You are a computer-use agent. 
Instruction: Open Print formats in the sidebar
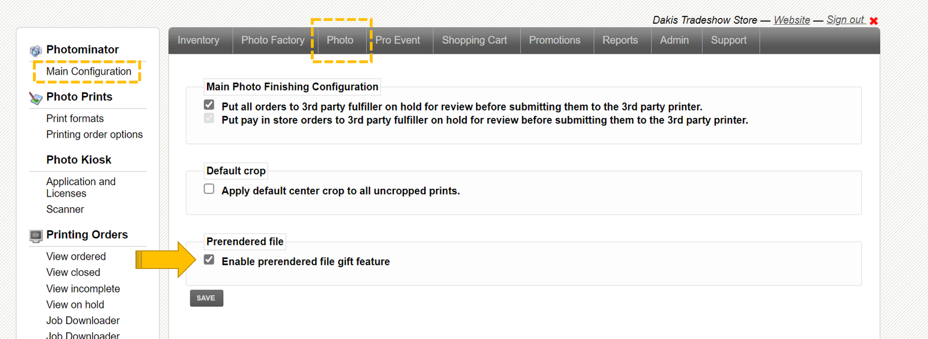tap(75, 119)
